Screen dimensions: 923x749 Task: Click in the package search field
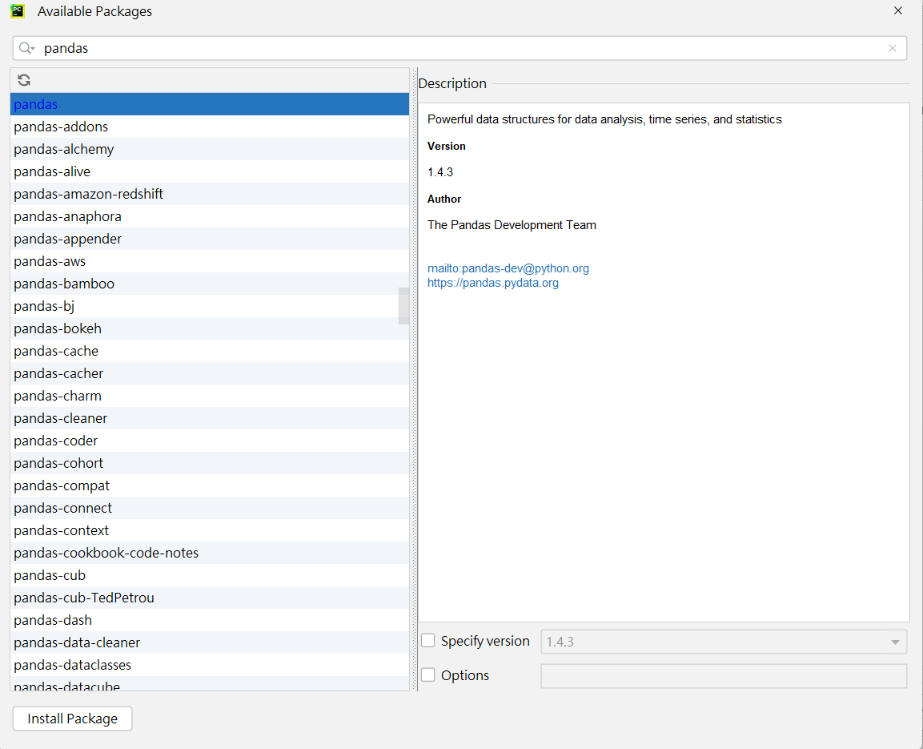click(459, 48)
